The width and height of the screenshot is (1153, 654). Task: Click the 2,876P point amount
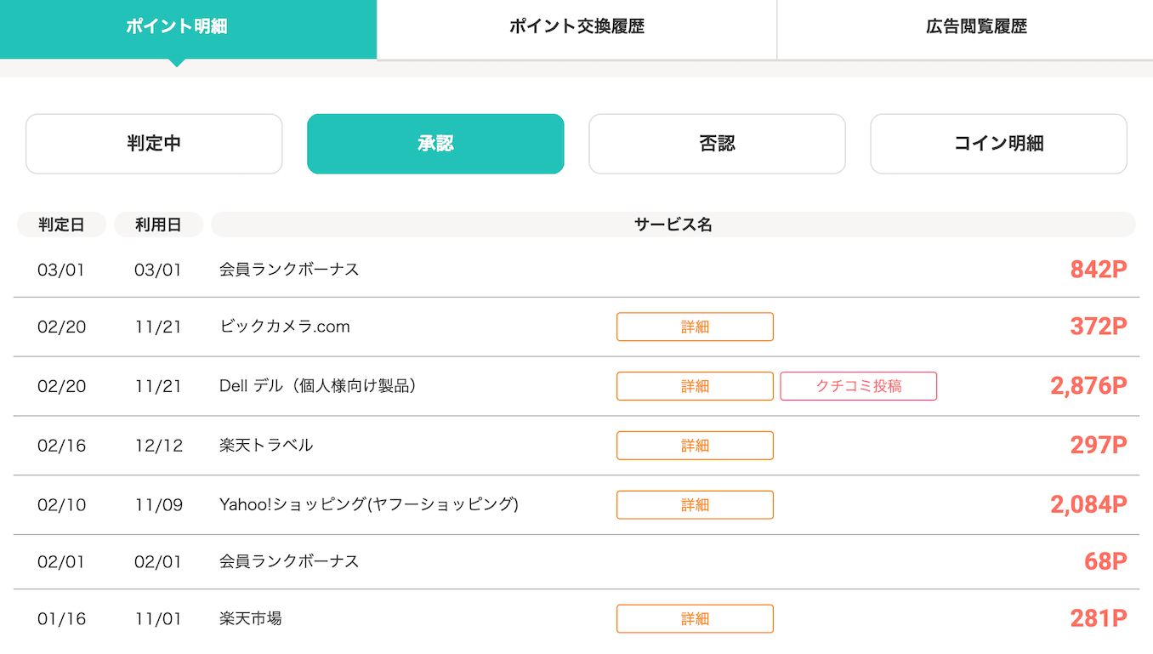tap(1094, 386)
